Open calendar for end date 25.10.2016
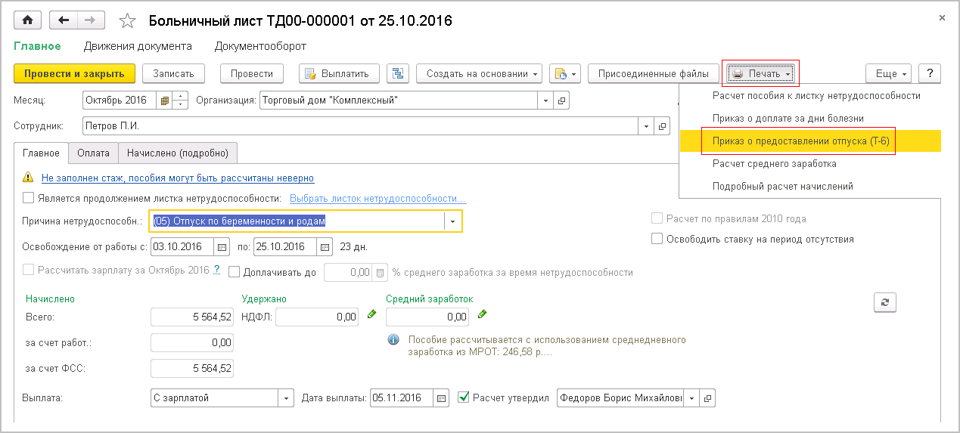This screenshot has height=433, width=960. pos(325,246)
